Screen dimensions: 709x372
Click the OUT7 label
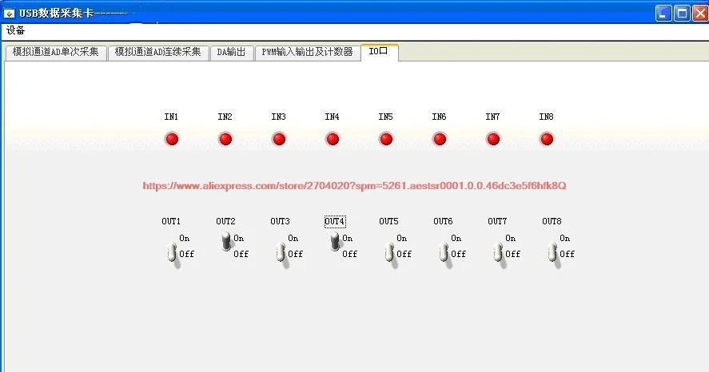tap(497, 221)
